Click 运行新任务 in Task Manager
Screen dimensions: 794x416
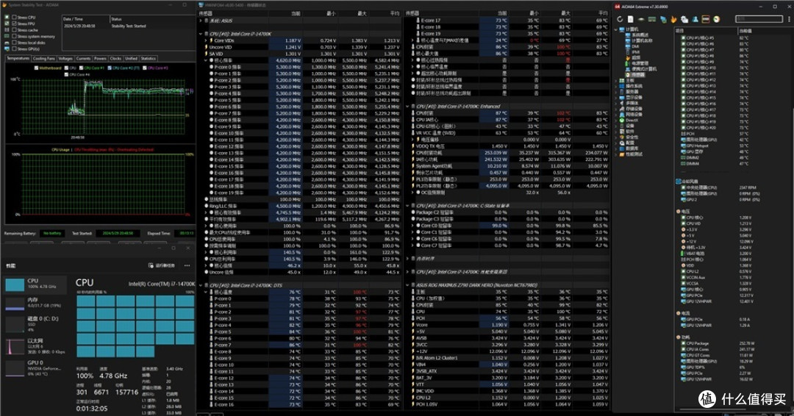pos(162,265)
